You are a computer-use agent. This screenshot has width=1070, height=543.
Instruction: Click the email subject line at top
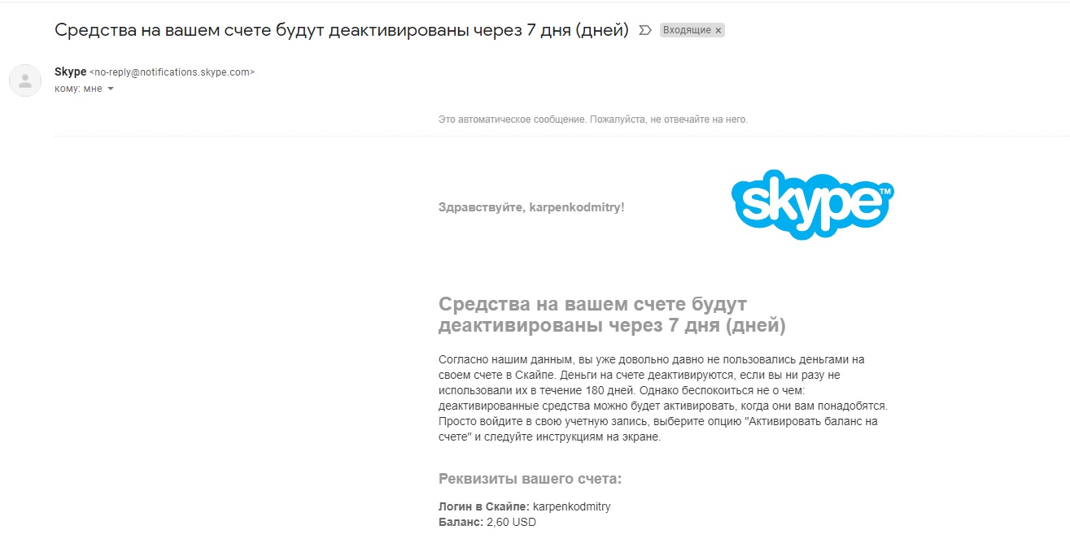(x=341, y=30)
